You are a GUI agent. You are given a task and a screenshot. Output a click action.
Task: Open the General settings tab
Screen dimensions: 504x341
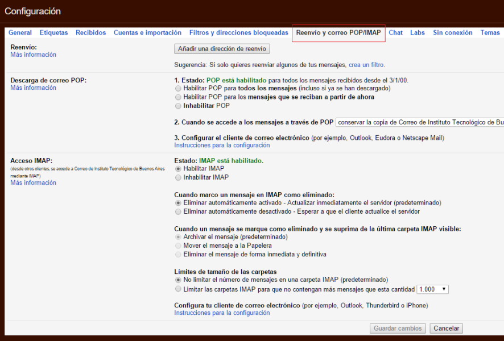click(20, 33)
